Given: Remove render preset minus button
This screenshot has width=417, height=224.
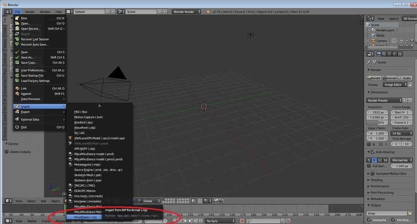Looking at the screenshot, I should click(x=410, y=100).
